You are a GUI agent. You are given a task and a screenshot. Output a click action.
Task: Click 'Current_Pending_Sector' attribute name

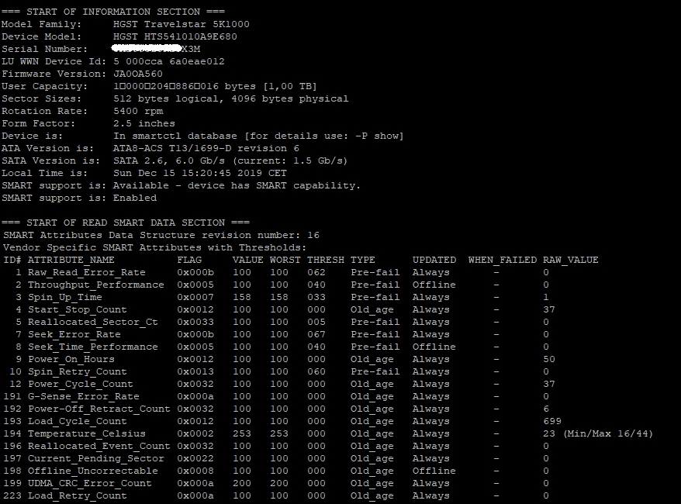click(x=96, y=458)
